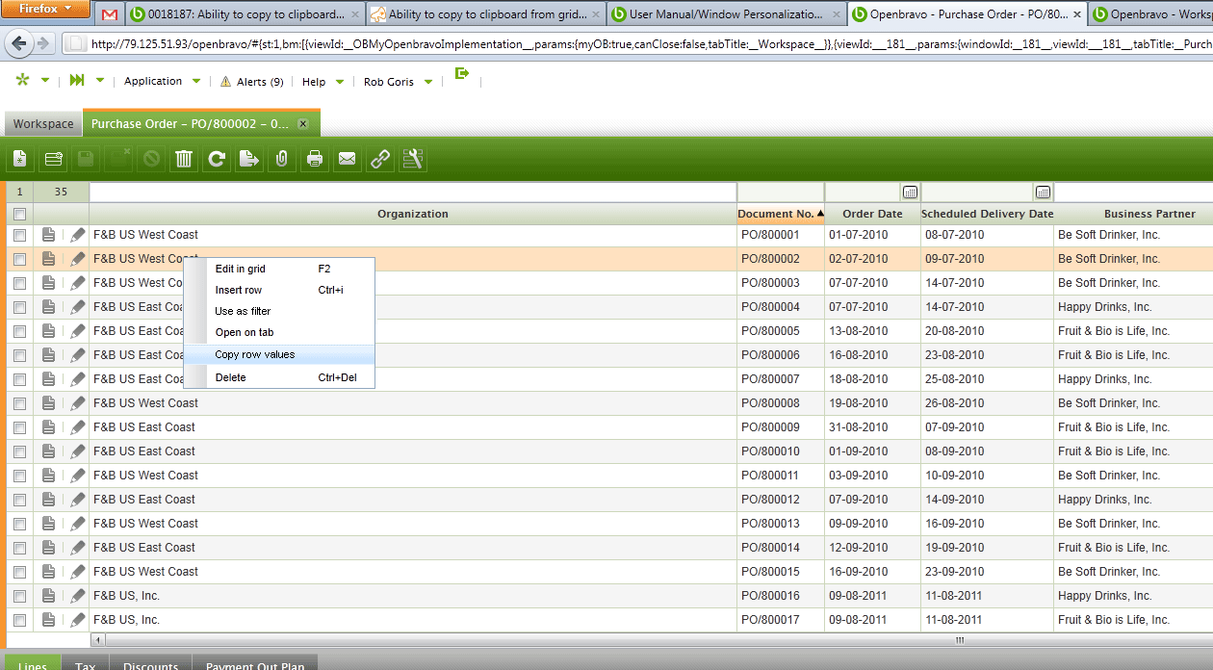Choose 'Copy row values' from context menu
This screenshot has height=670, width=1213.
255,354
